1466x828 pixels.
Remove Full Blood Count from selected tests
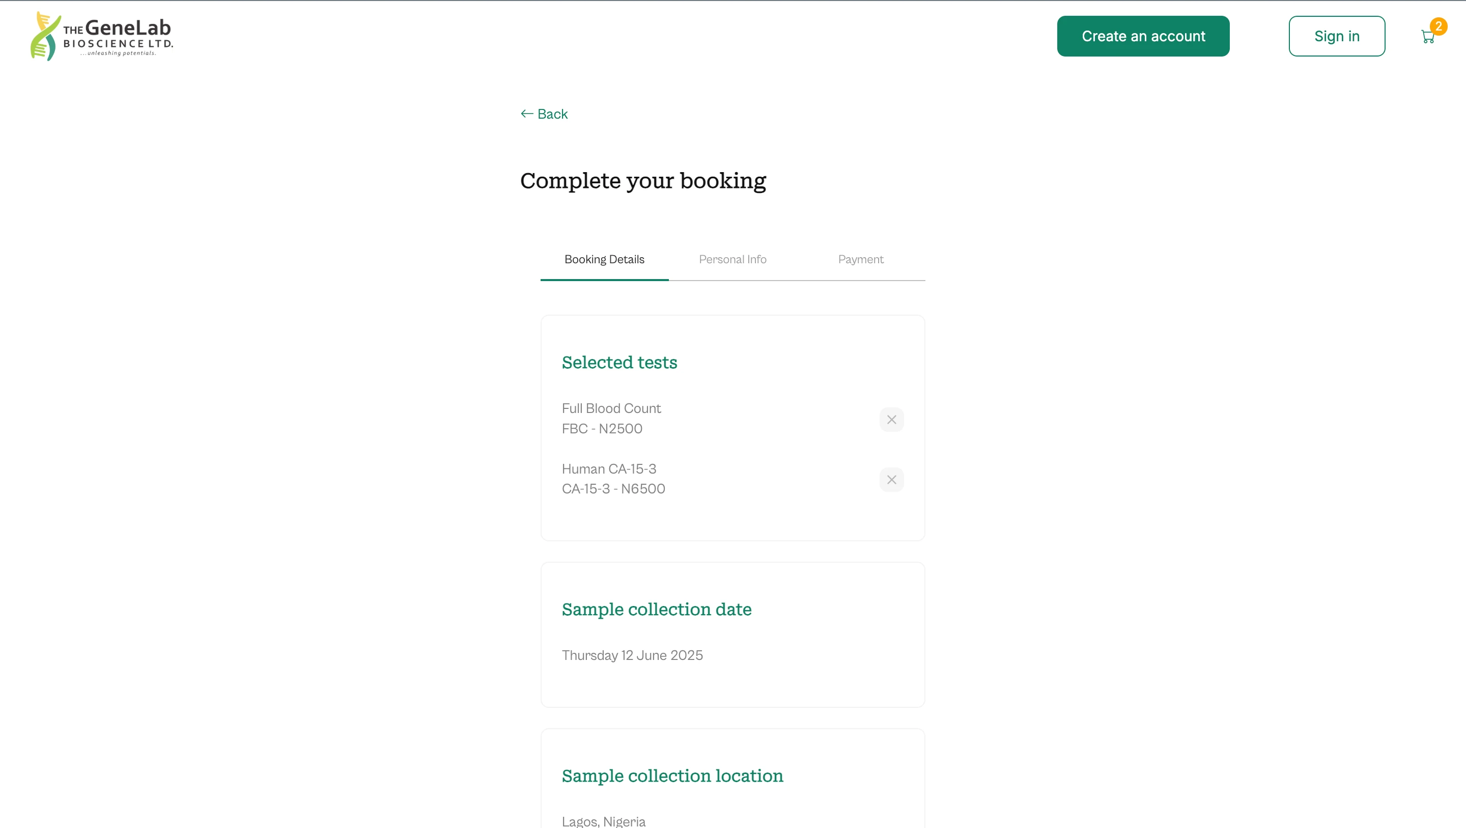[891, 419]
